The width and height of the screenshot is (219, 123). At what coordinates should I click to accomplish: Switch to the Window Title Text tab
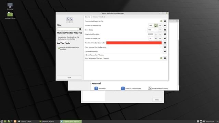click(x=99, y=17)
